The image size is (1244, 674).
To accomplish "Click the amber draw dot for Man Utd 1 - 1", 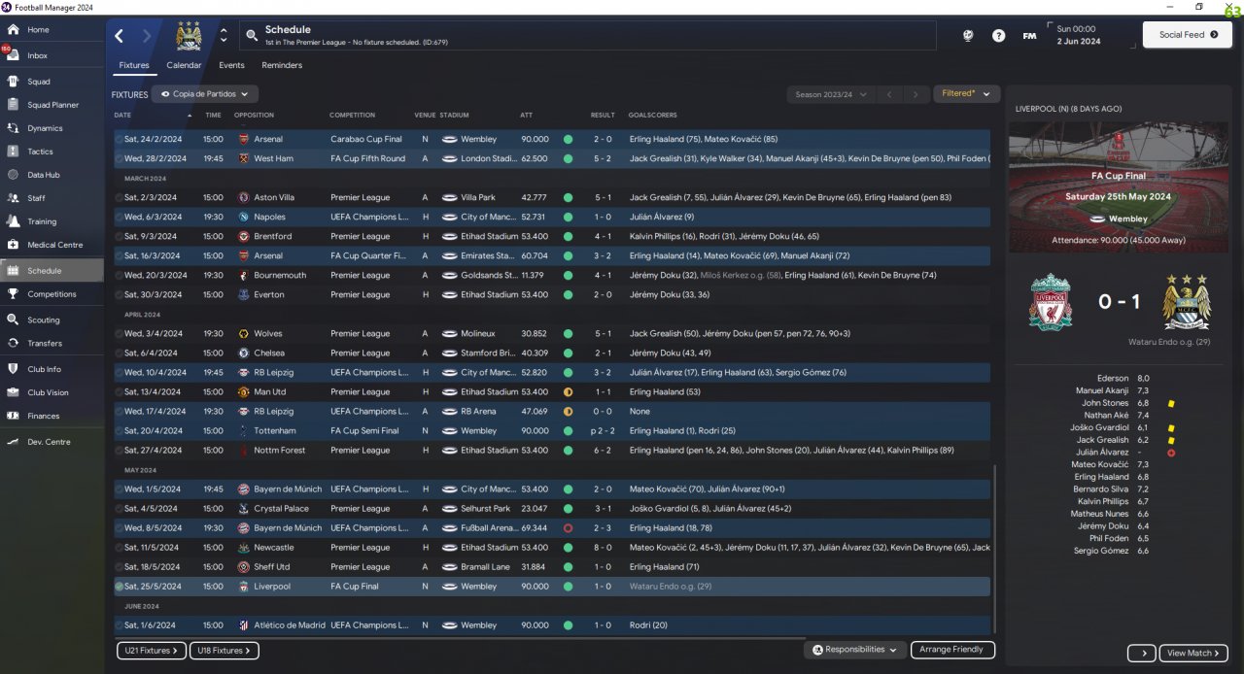I will 568,391.
